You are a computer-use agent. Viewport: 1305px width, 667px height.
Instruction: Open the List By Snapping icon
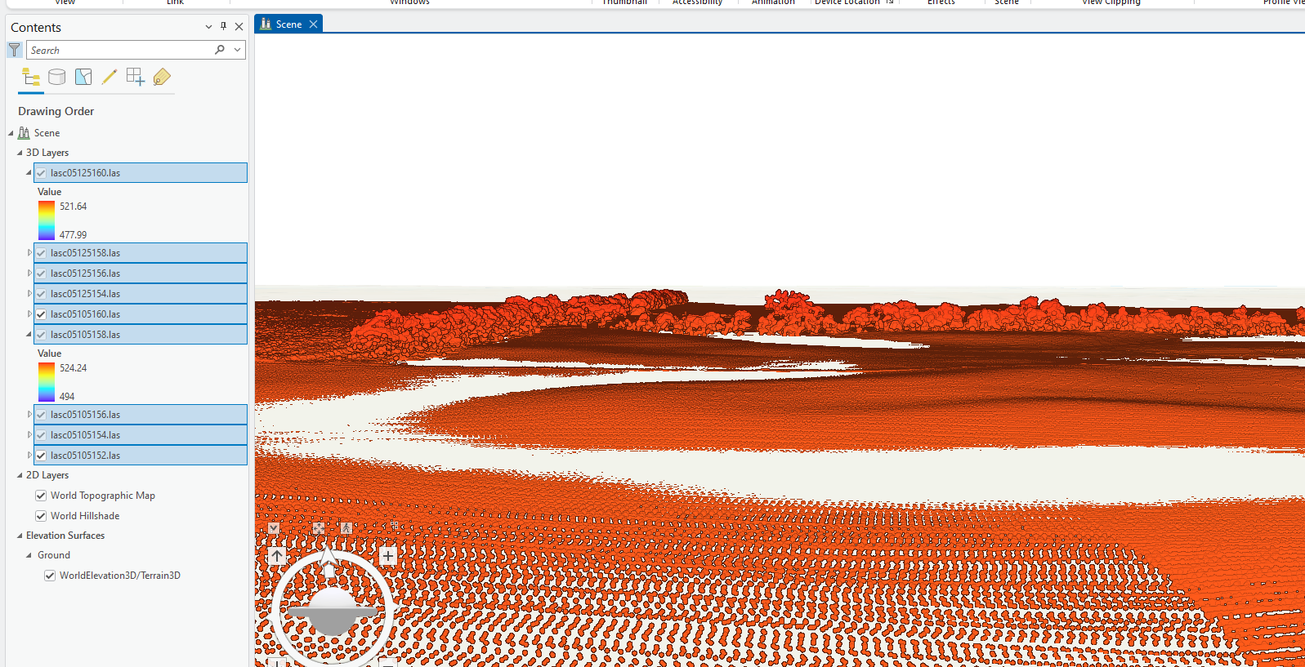[x=136, y=78]
